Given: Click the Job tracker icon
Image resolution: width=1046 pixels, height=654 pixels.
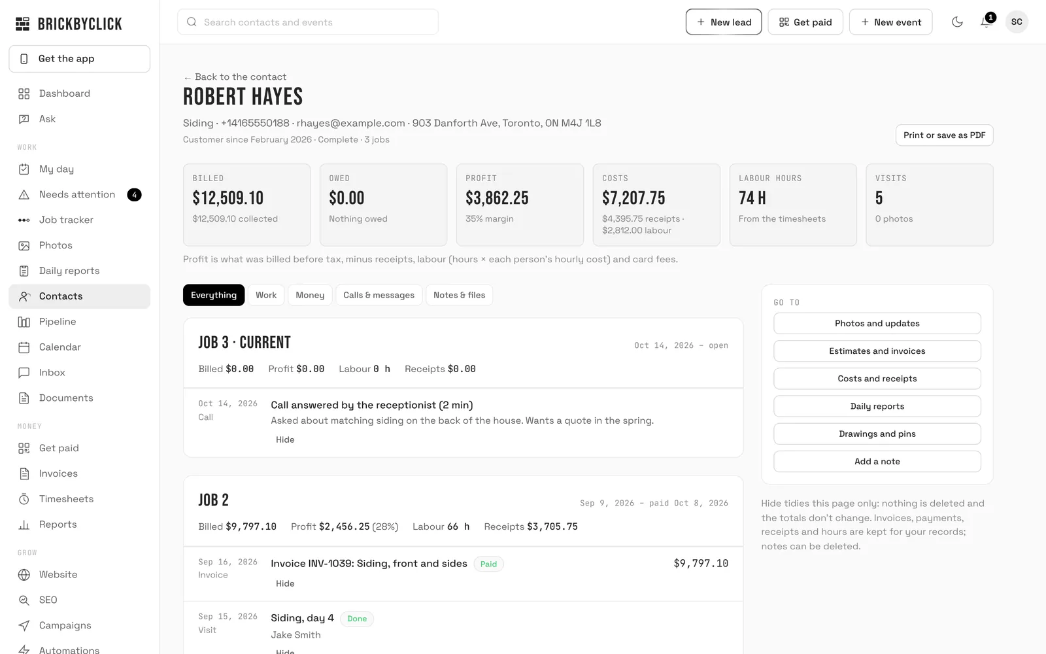Looking at the screenshot, I should [x=24, y=220].
